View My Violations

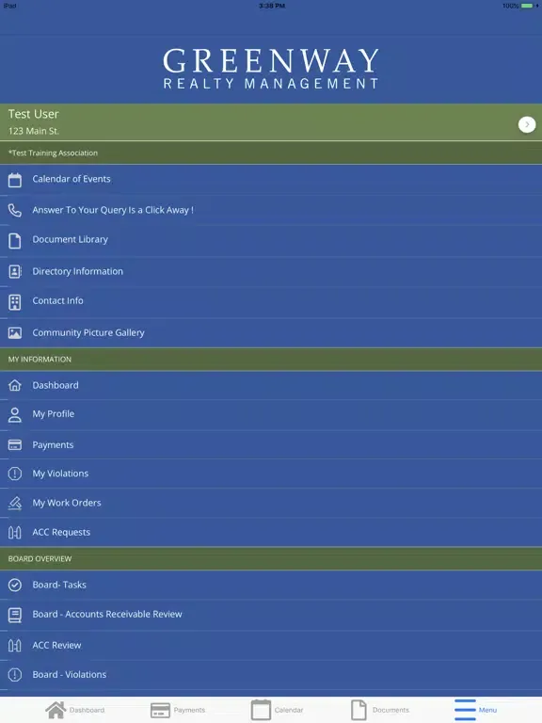tap(271, 474)
